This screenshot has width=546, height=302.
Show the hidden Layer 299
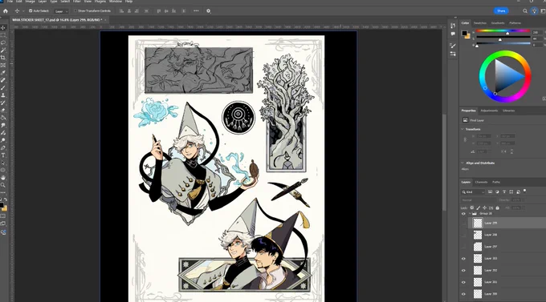463,223
